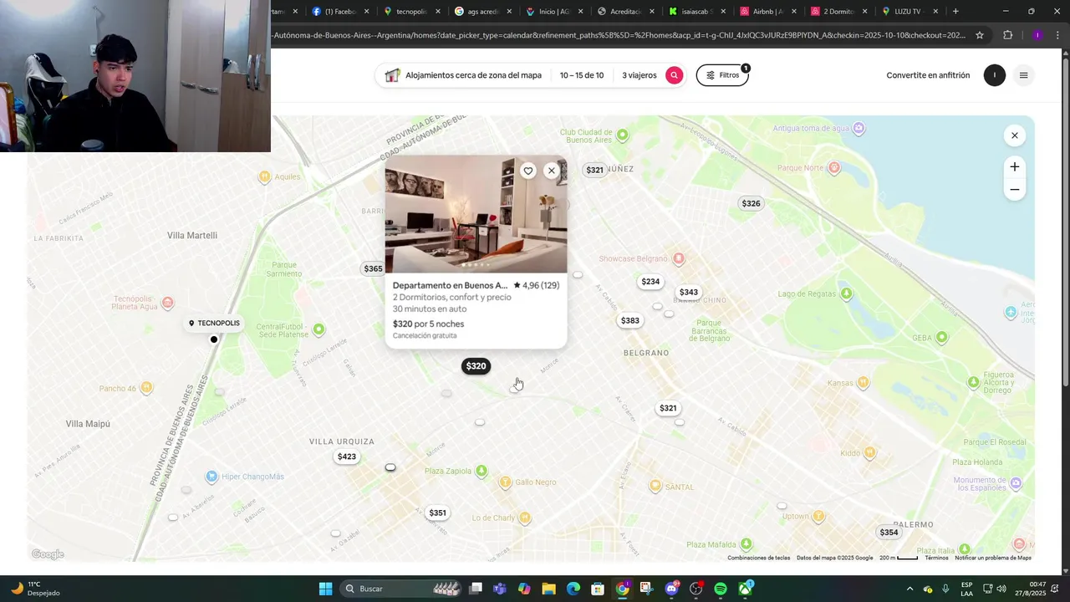
Task: Save listing with the heart icon
Action: 528,171
